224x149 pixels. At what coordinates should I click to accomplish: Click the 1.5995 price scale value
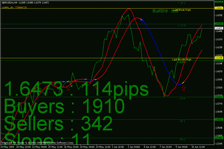(x=219, y=80)
